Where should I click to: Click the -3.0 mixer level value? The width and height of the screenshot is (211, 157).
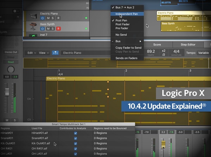click(180, 132)
